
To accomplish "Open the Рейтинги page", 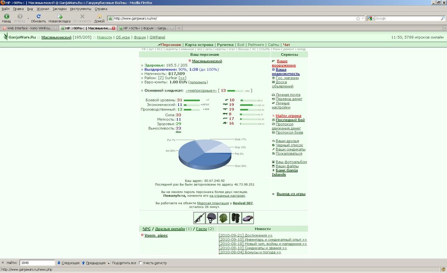I will coord(256,45).
